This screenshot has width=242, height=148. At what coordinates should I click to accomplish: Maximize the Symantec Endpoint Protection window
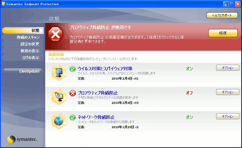pyautogui.click(x=232, y=4)
